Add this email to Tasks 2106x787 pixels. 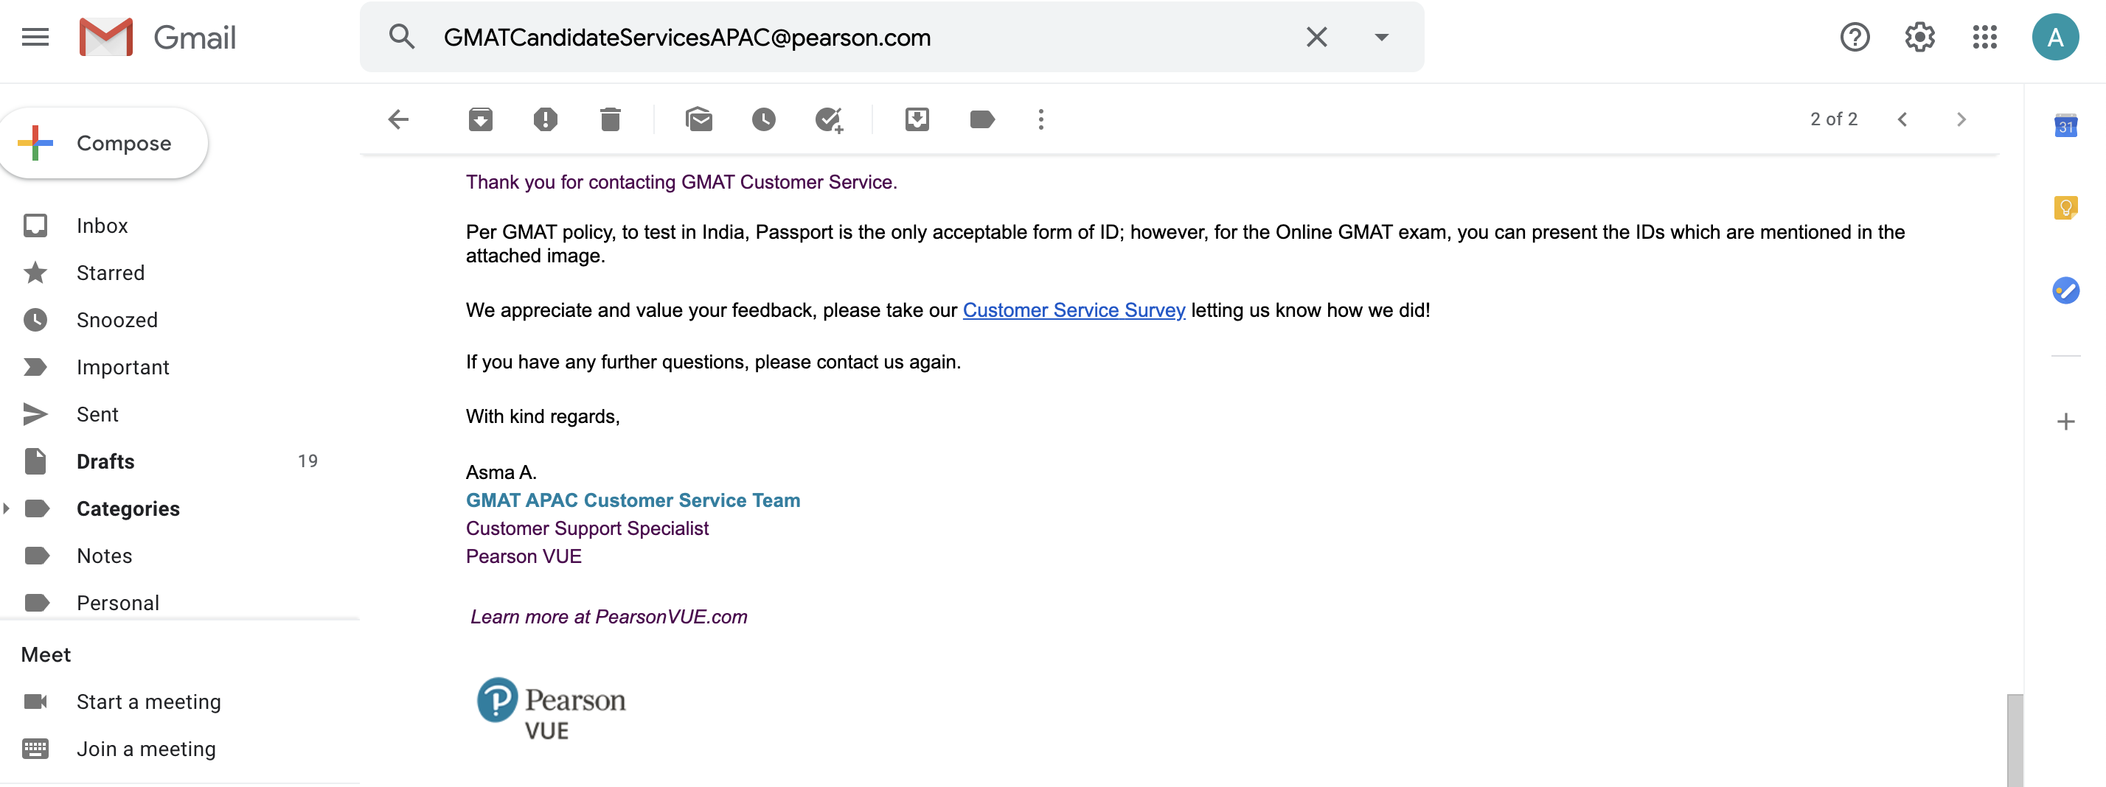coord(830,119)
